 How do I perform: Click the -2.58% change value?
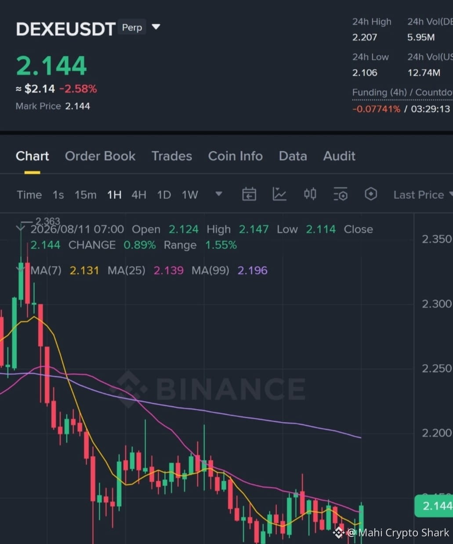tap(78, 89)
